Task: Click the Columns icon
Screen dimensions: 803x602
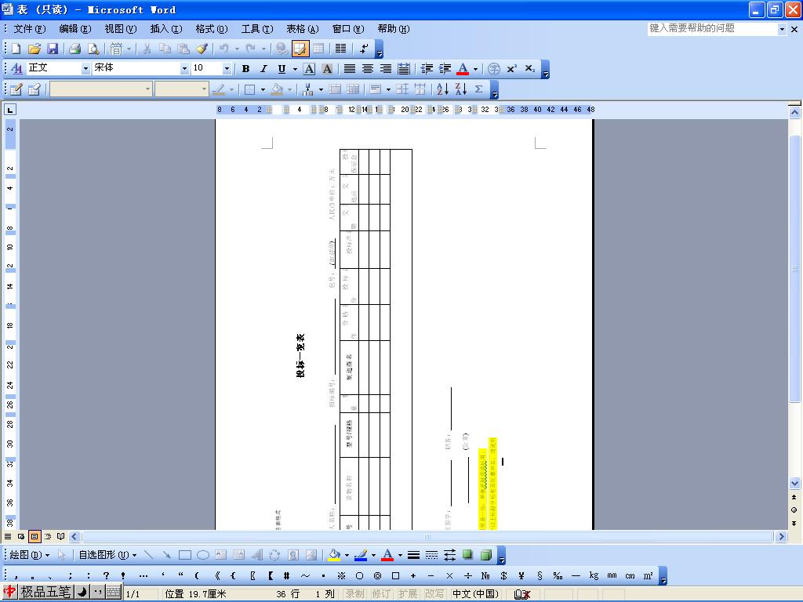Action: (x=340, y=49)
